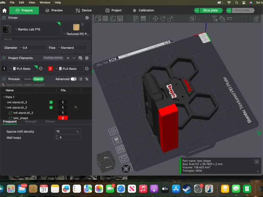263x197 pixels.
Task: Click the process settings icon beside the list icon
Action: [x=87, y=79]
